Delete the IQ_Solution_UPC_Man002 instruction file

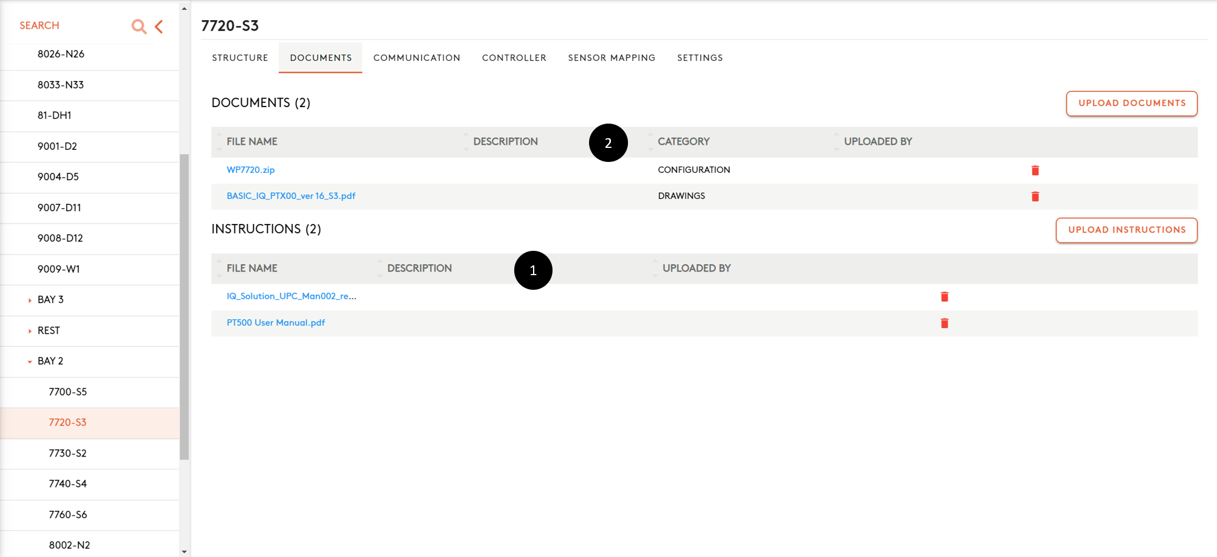click(x=944, y=296)
